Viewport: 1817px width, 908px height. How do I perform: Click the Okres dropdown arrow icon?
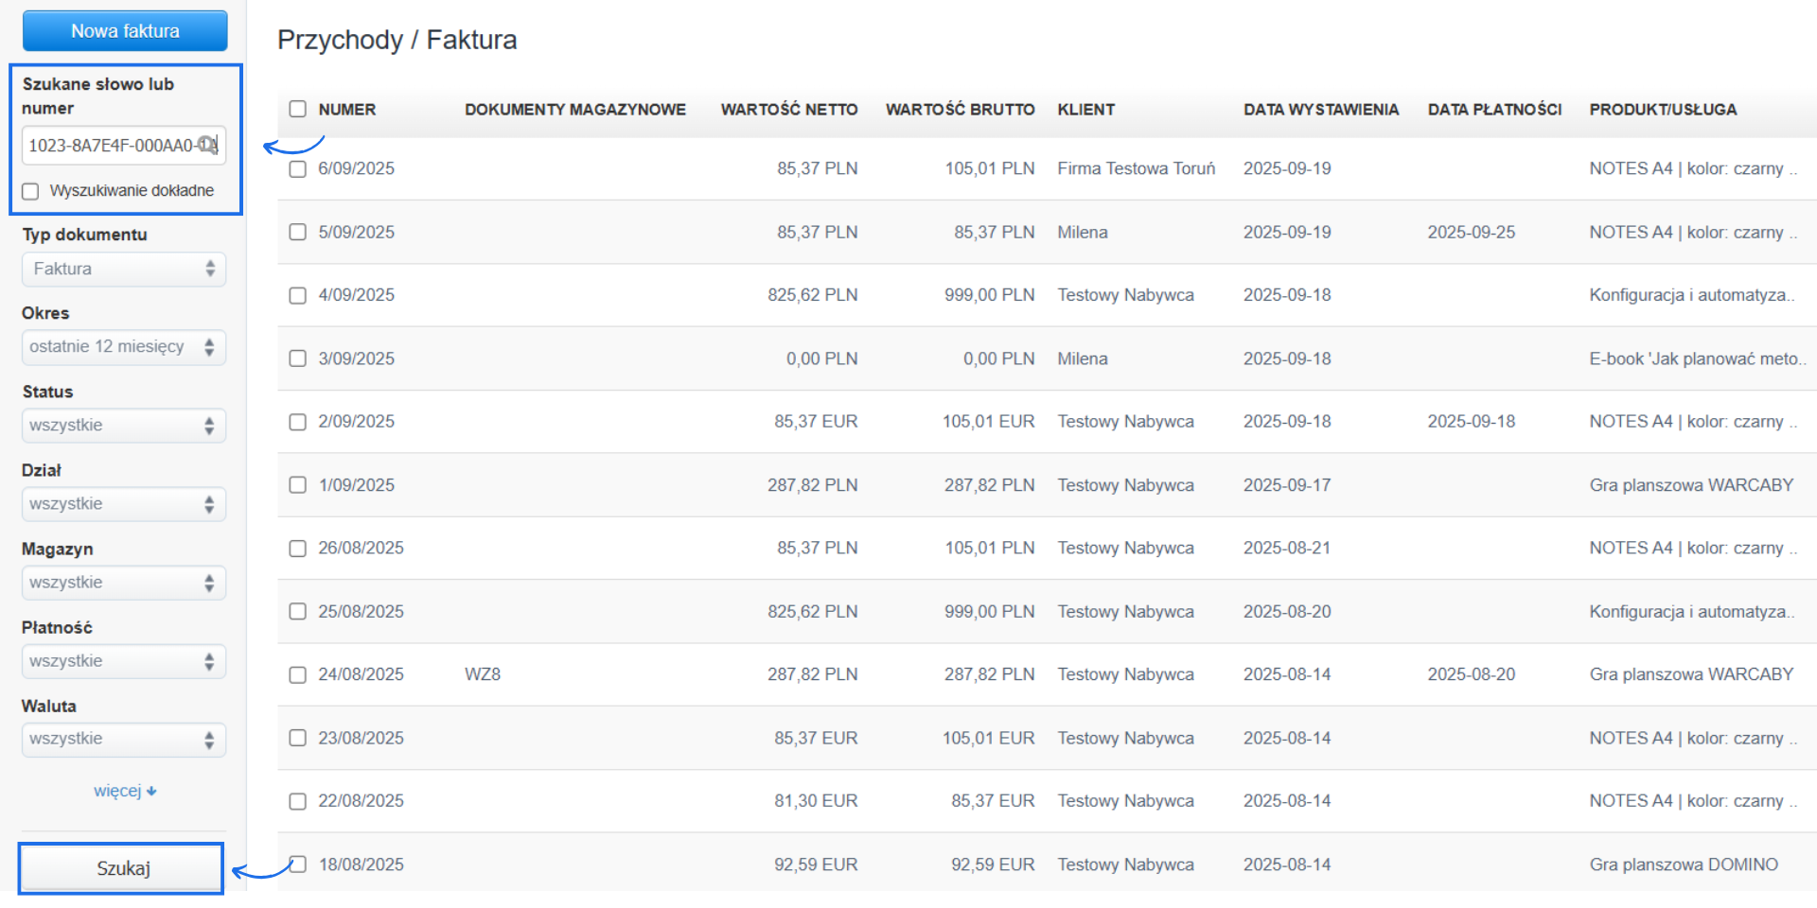coord(212,347)
